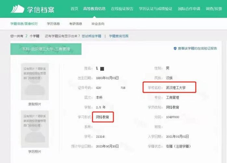Click the ethnicity value 汉族
The height and width of the screenshot is (163, 227).
[169, 78]
